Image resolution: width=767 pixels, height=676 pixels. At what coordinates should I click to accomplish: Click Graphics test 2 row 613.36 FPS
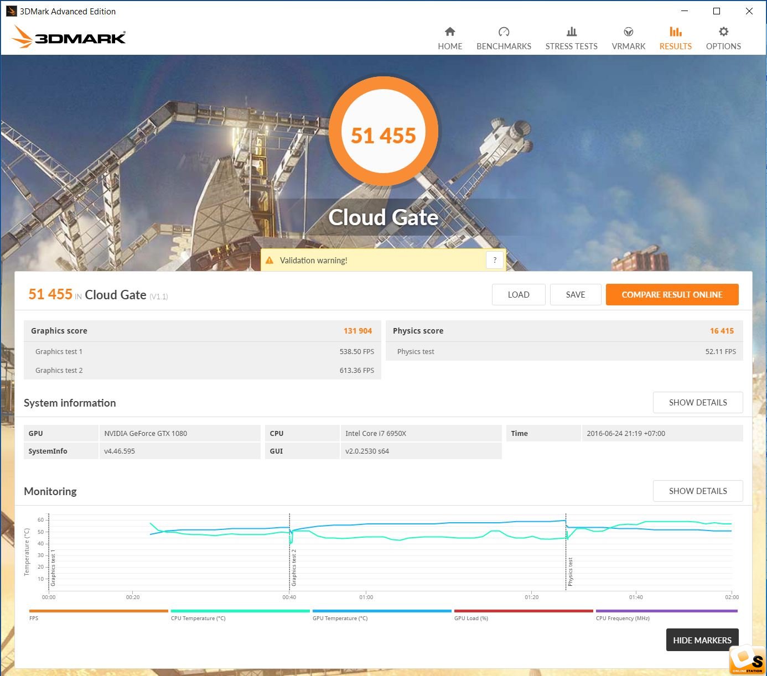point(203,371)
